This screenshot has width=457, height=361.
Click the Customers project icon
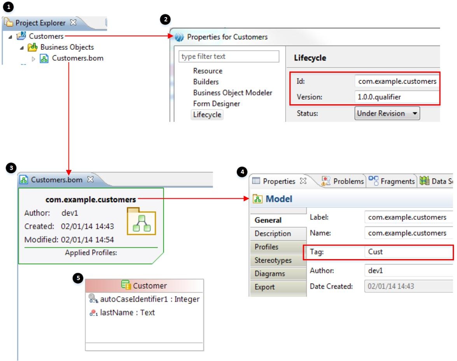tap(21, 36)
